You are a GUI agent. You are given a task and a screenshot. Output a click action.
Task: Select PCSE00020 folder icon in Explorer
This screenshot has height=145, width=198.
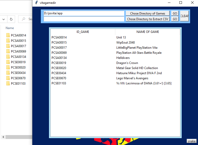8,67
